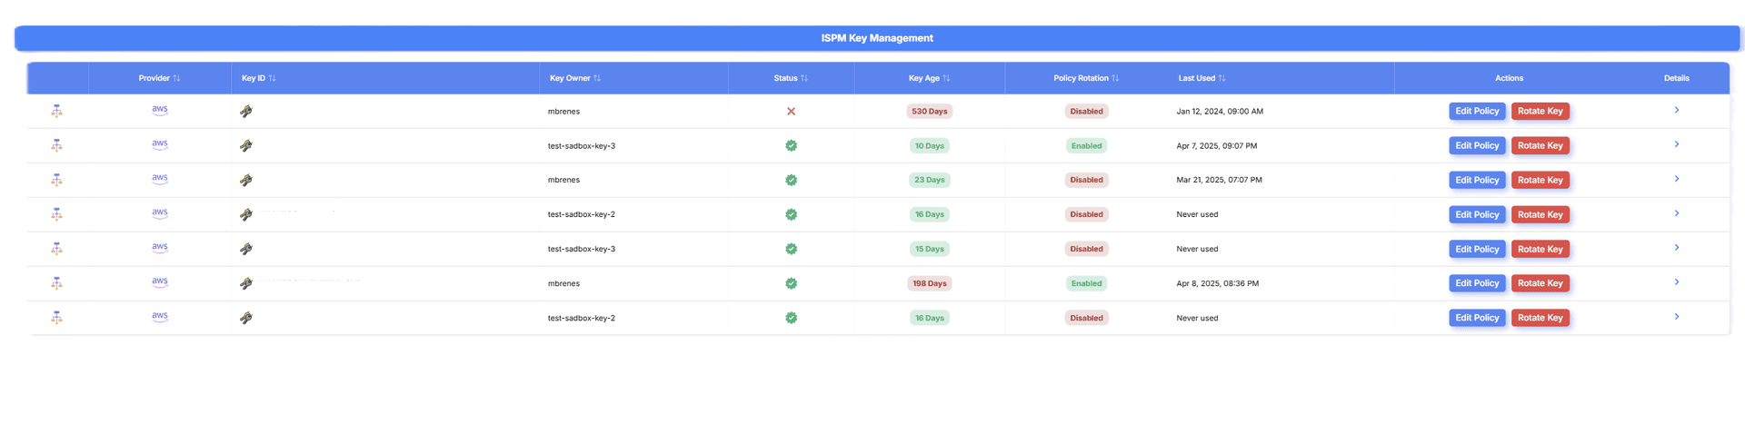Viewport: 1745px width, 434px height.
Task: Click the key icon in the 23 Days row
Action: pos(246,180)
